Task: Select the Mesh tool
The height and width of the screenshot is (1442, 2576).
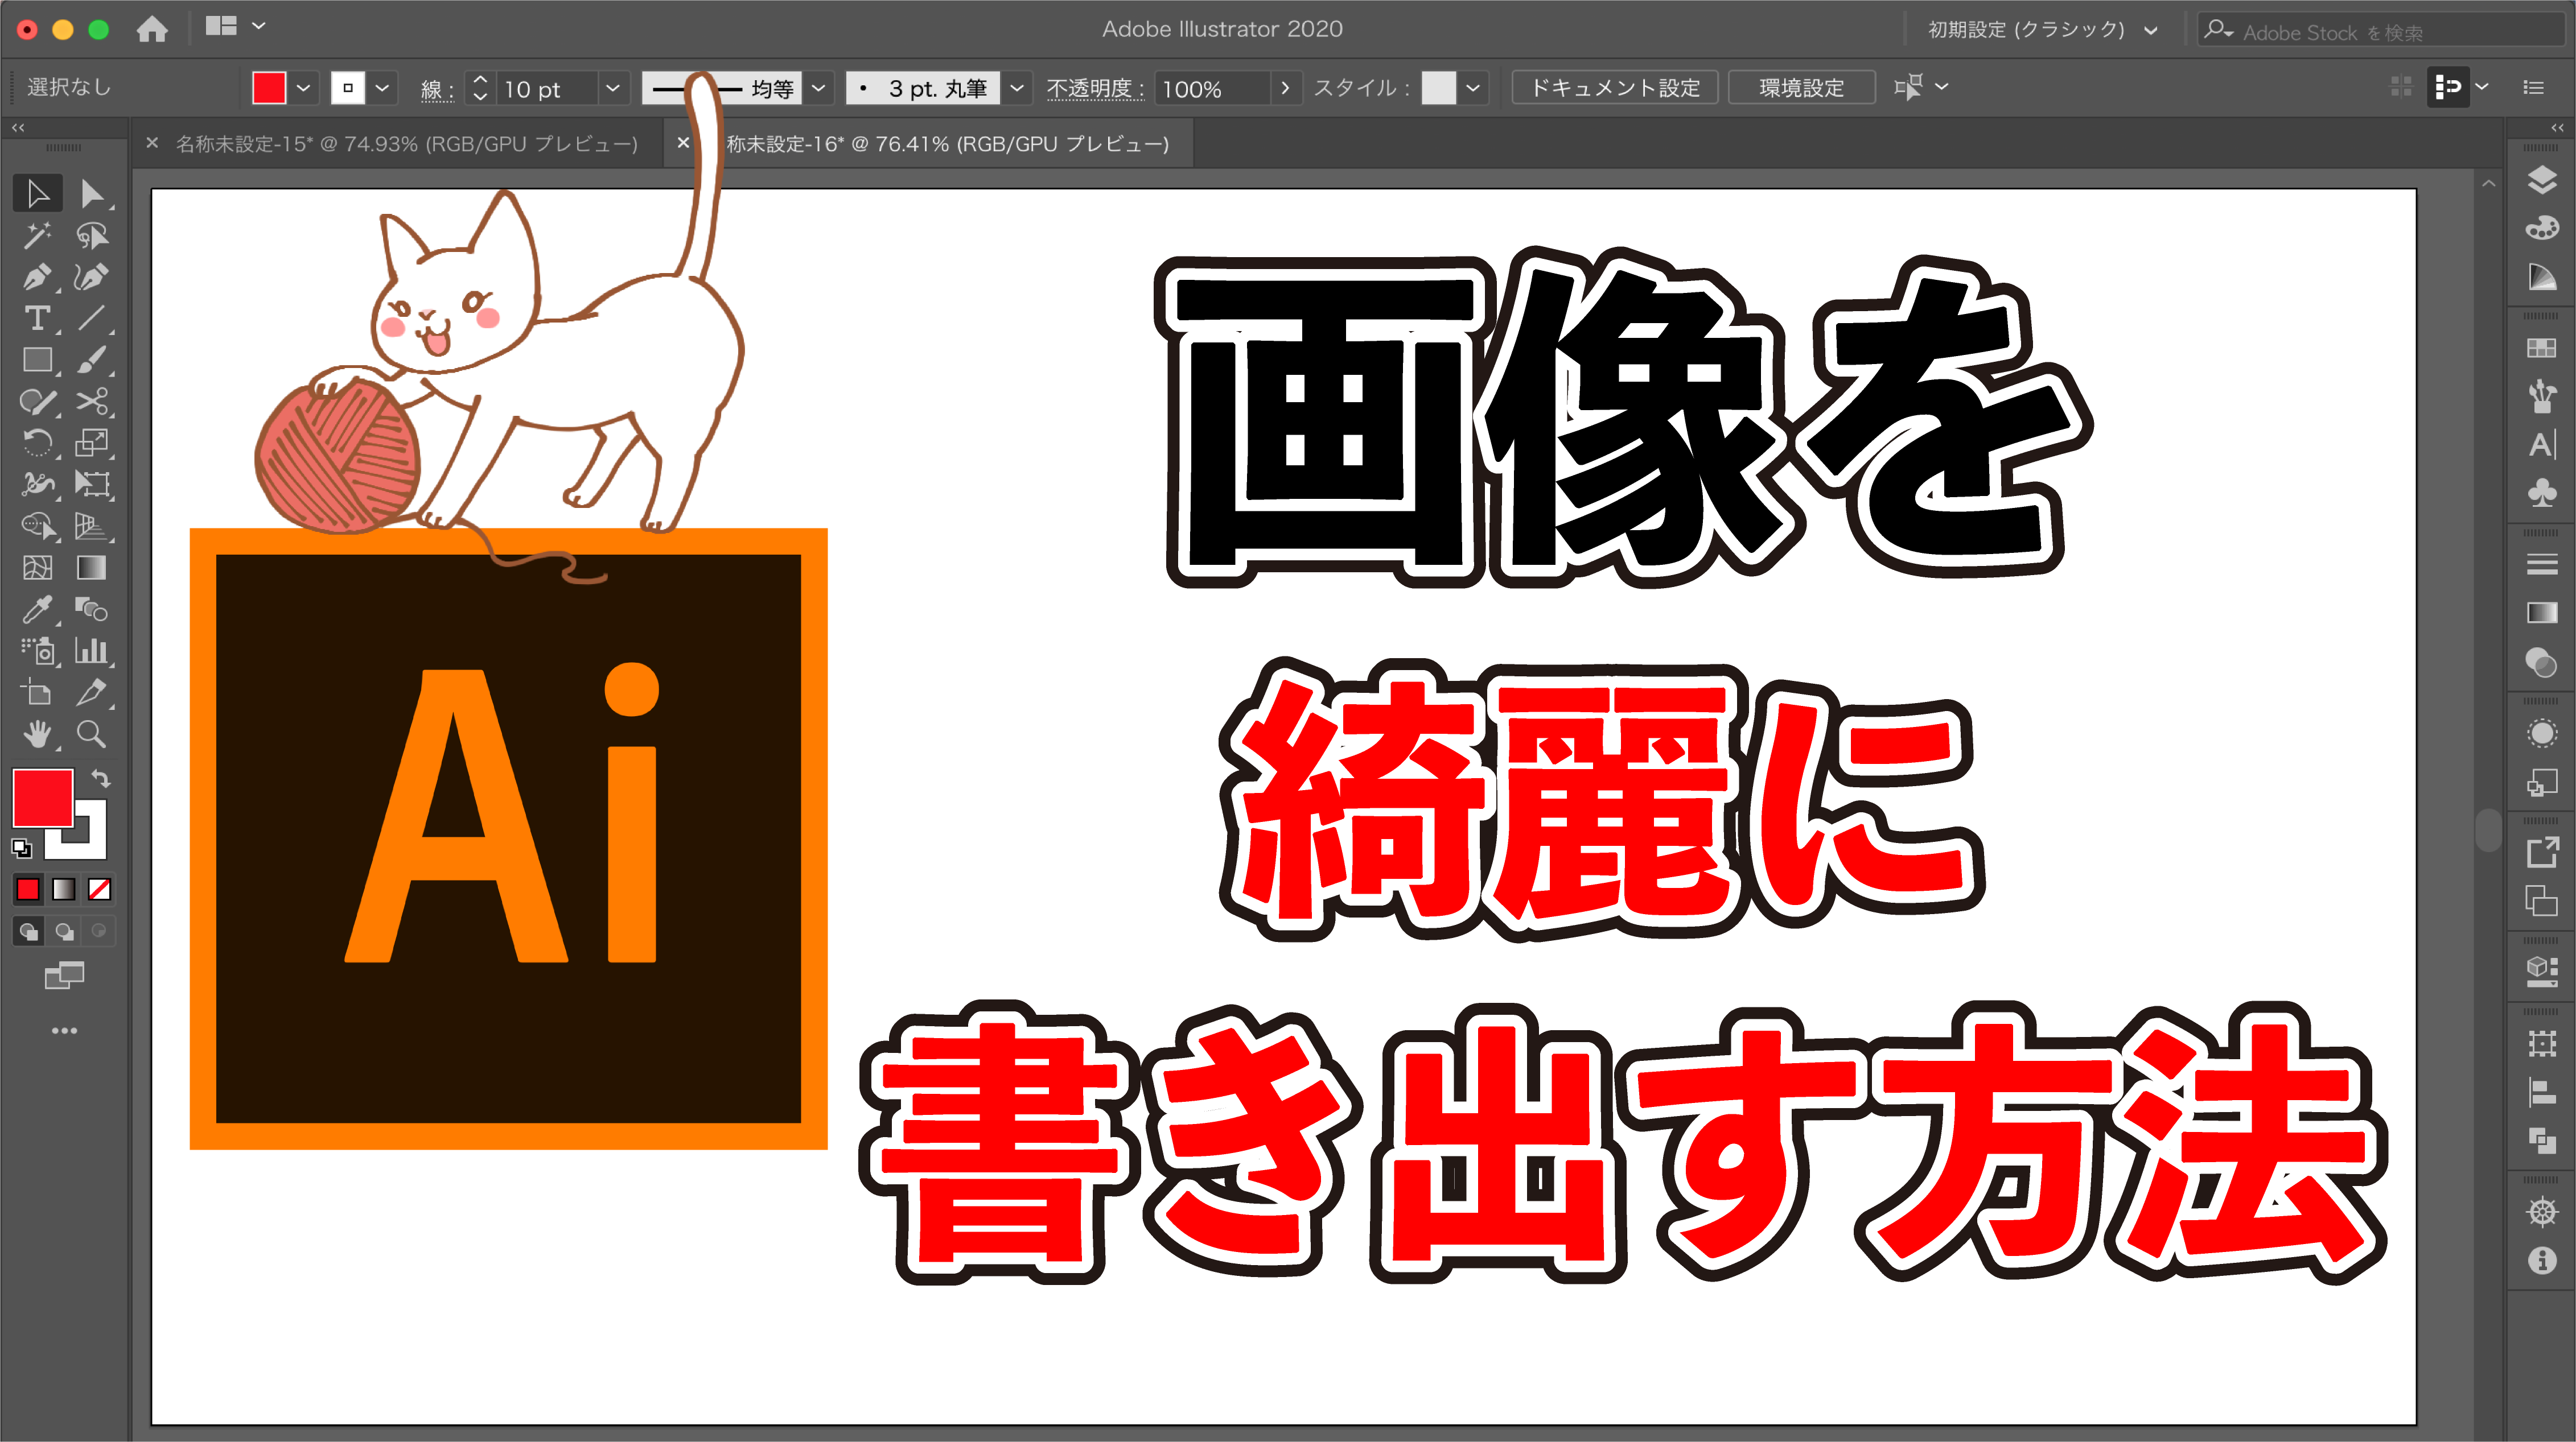Action: [x=38, y=568]
